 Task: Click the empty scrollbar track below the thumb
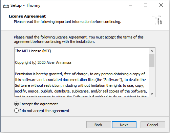click(152, 79)
